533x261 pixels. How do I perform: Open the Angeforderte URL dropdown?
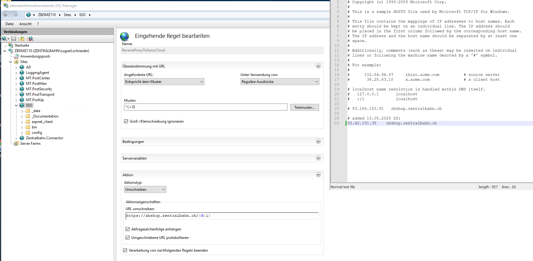click(x=164, y=82)
